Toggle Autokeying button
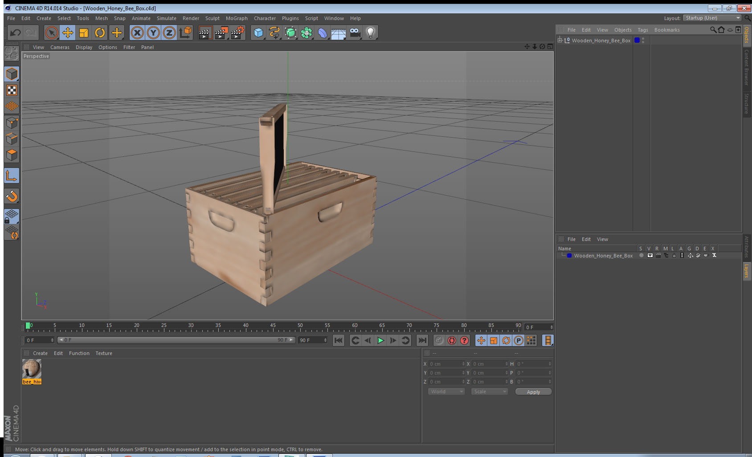This screenshot has width=752, height=457. coord(452,340)
